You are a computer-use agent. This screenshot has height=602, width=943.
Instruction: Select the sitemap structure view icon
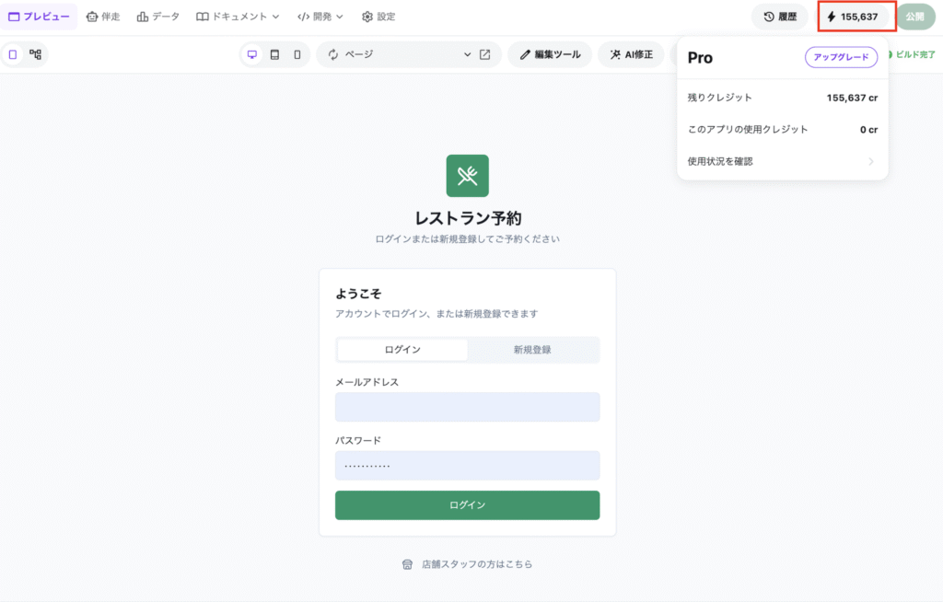(x=36, y=54)
